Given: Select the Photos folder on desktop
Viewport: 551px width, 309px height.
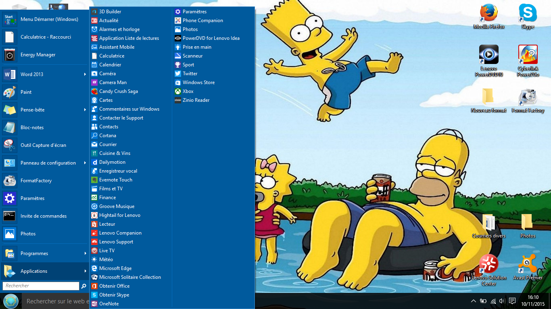Looking at the screenshot, I should (x=528, y=226).
